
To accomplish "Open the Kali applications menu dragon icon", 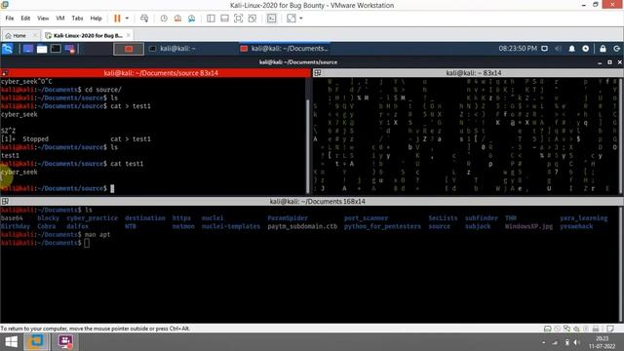I will click(8, 49).
